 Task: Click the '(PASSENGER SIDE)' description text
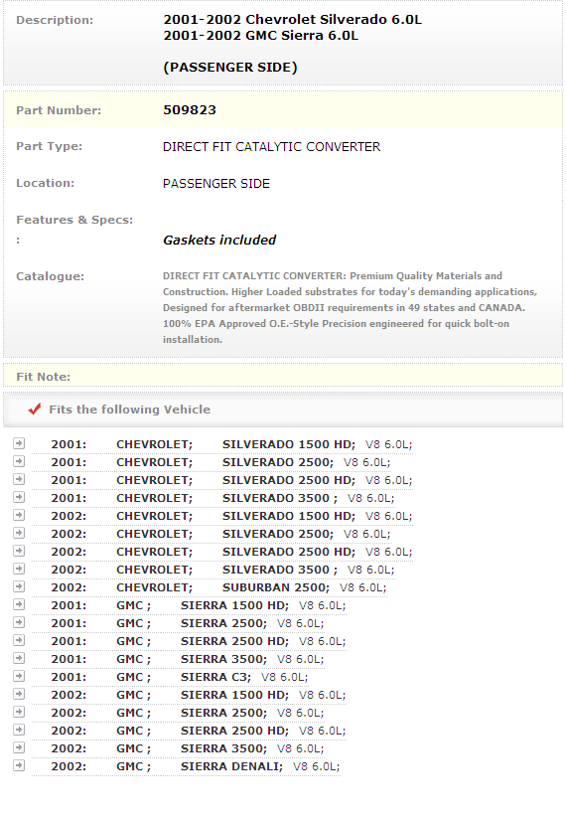(x=230, y=68)
